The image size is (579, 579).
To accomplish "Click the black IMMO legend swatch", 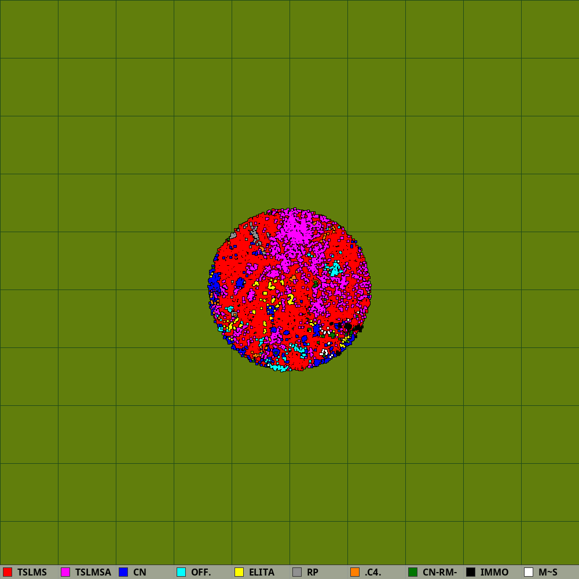I will point(471,572).
